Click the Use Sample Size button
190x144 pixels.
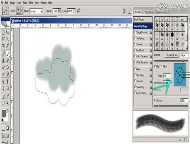pyautogui.click(x=171, y=55)
